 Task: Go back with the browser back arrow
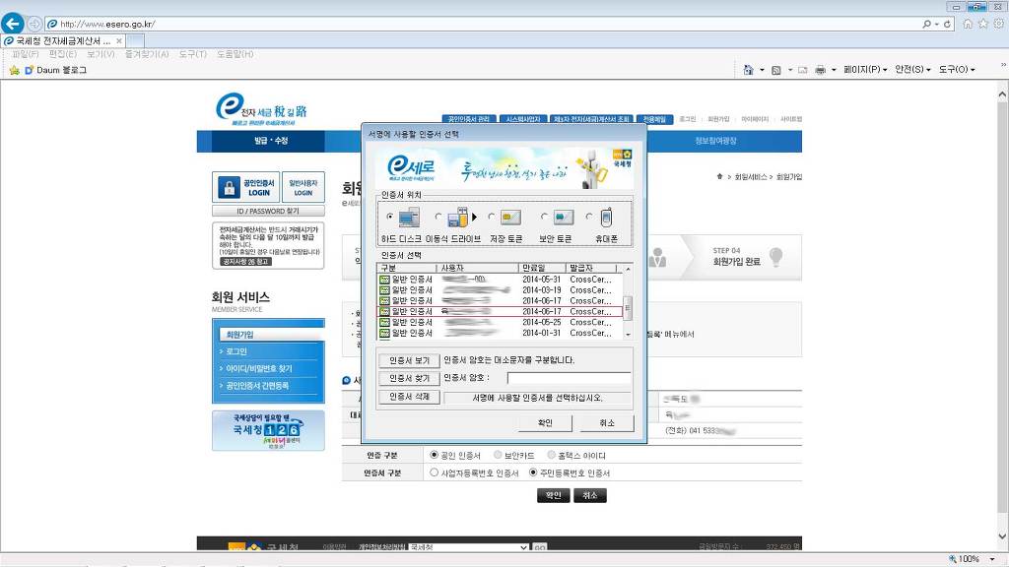12,24
